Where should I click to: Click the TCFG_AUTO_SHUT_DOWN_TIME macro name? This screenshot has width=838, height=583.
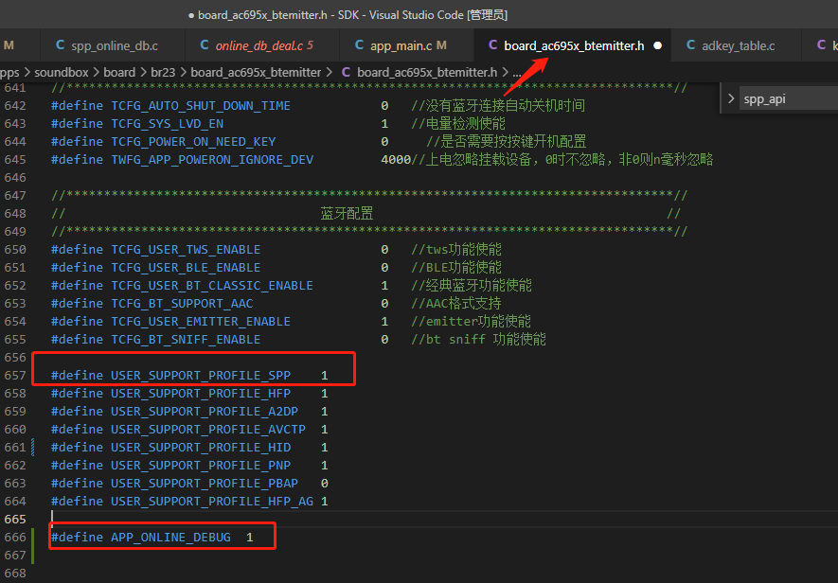click(x=201, y=106)
